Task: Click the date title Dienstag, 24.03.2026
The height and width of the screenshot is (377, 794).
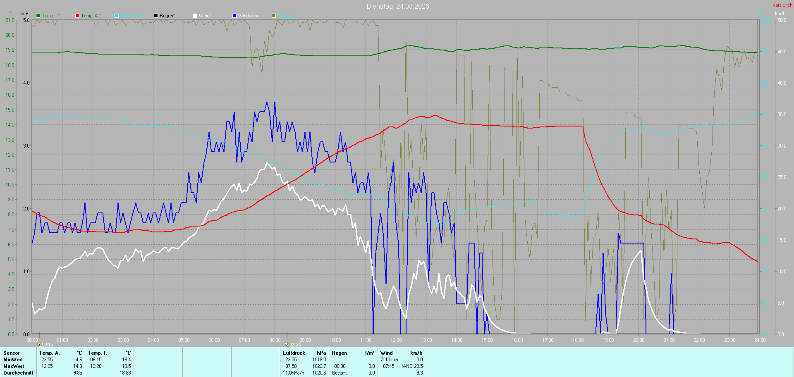Action: 397,6
